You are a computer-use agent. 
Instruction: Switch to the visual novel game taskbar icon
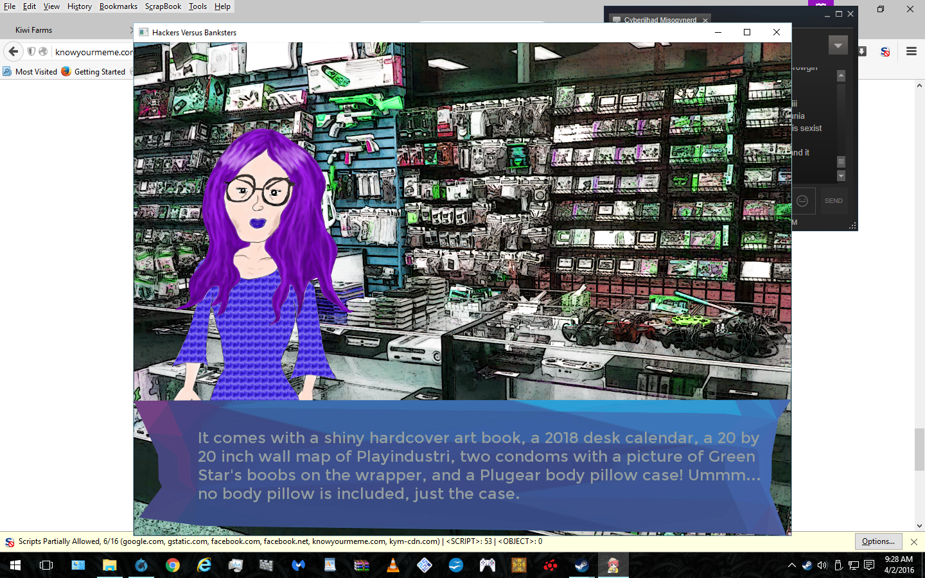[613, 565]
